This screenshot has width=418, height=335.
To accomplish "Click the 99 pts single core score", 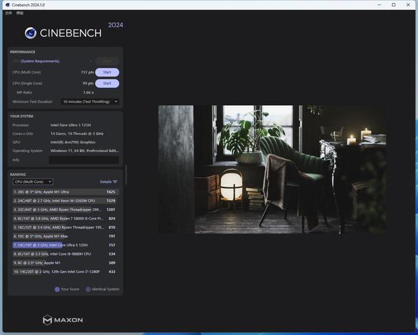I will [88, 84].
